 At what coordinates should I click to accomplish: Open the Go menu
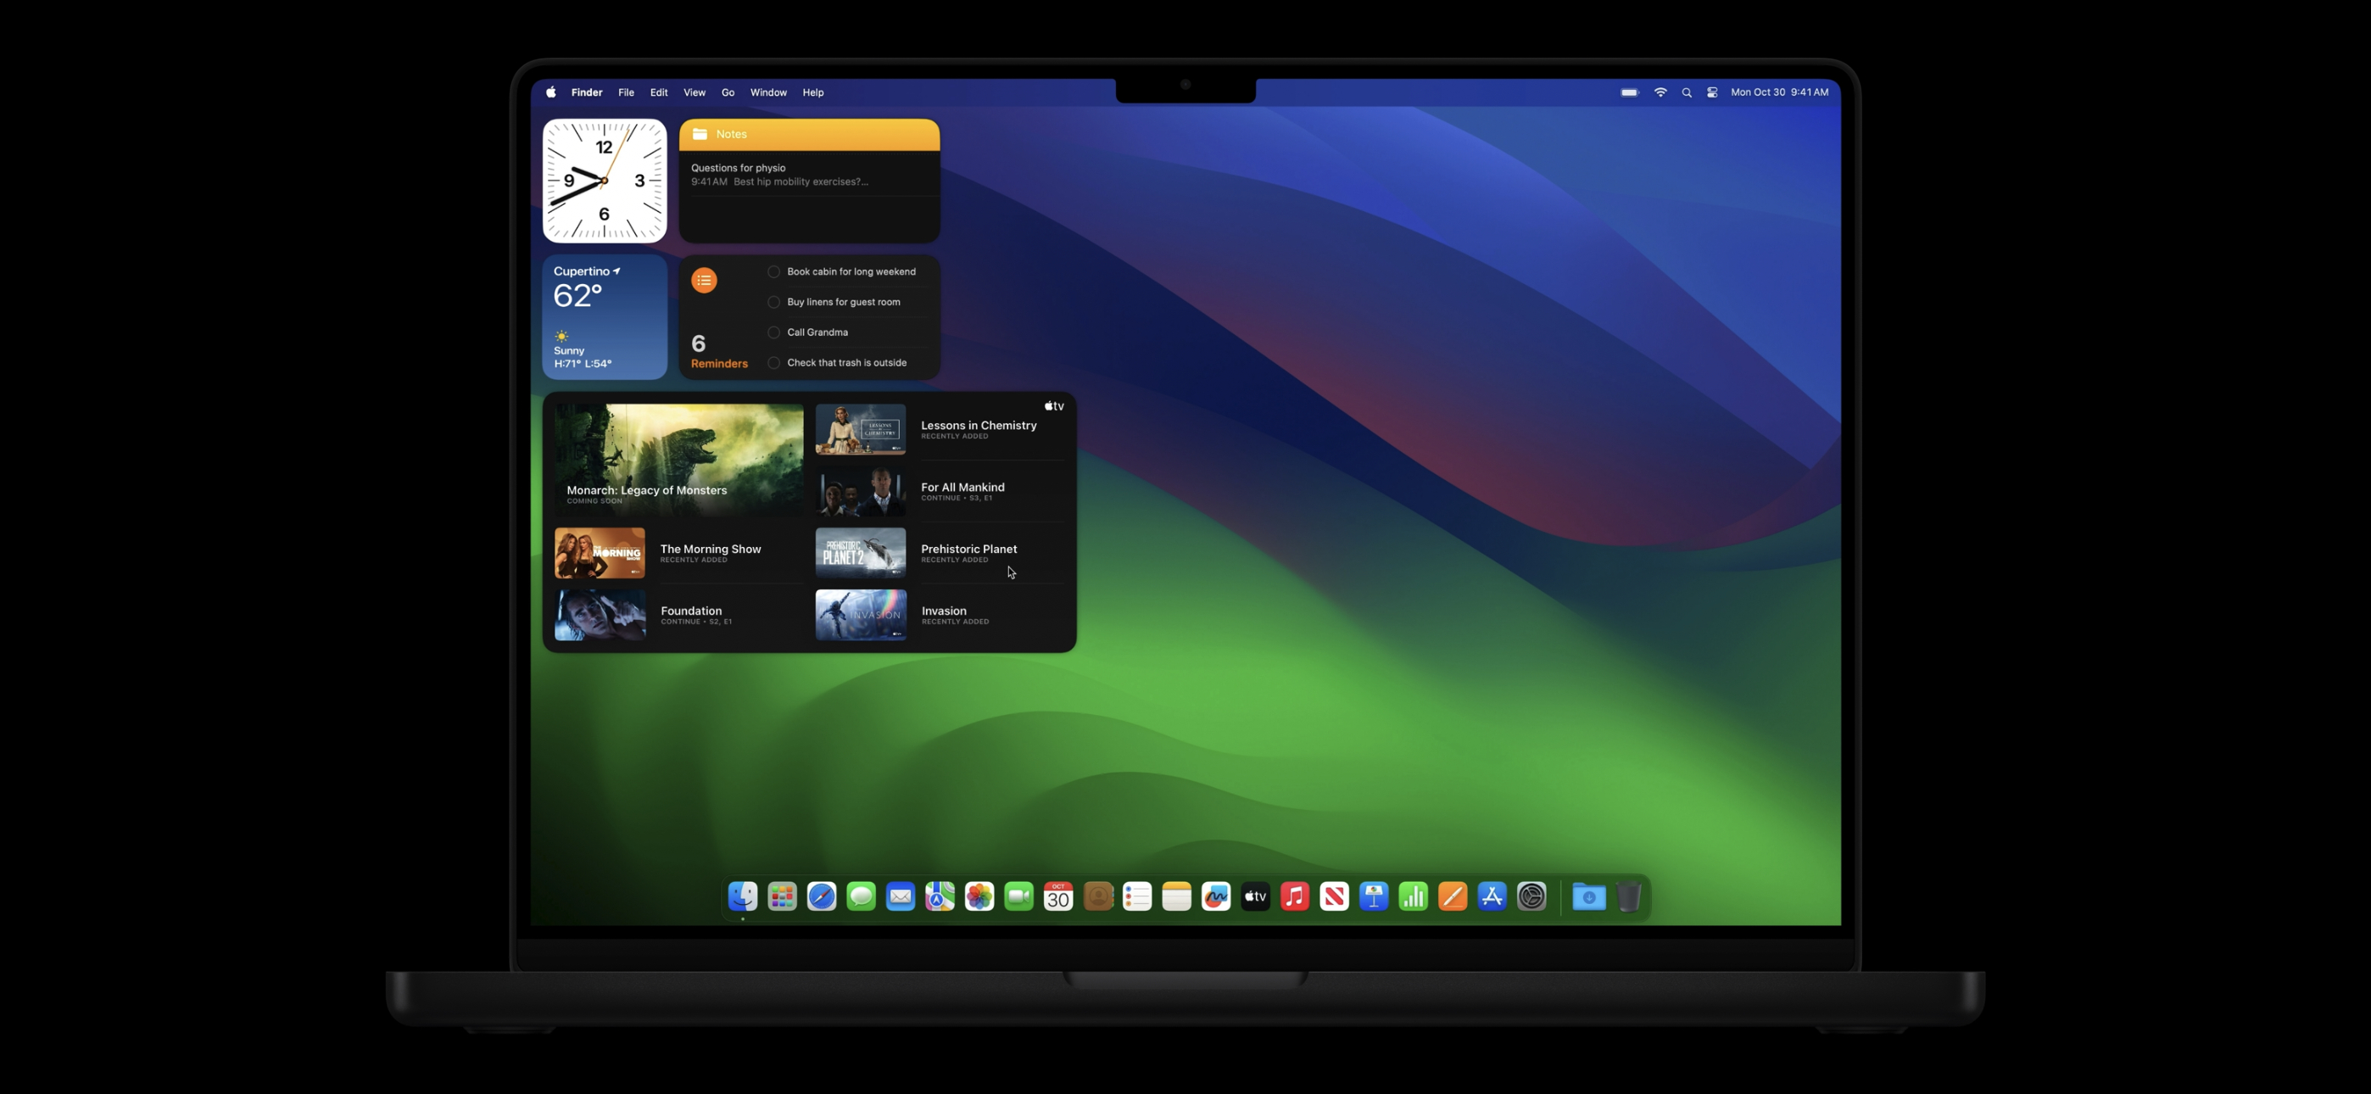click(728, 92)
